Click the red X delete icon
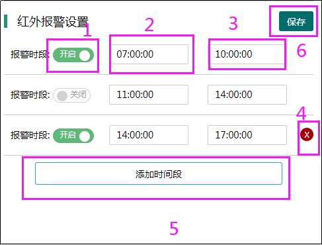The image size is (322, 245). point(307,134)
